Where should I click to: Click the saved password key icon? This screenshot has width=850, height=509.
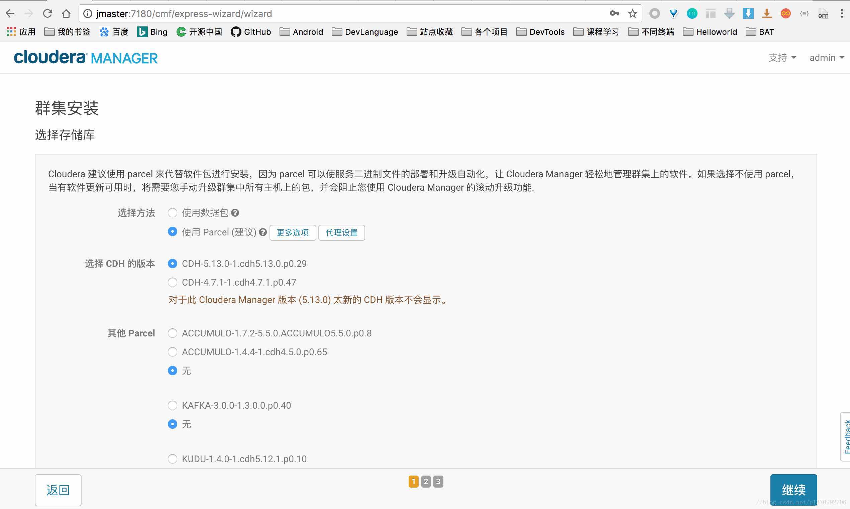[x=614, y=13]
